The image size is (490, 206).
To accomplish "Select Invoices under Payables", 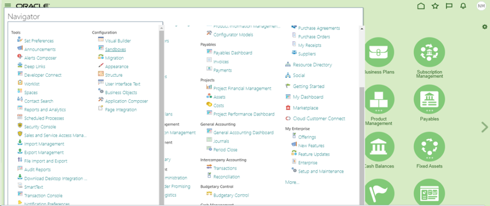I will pos(221,62).
